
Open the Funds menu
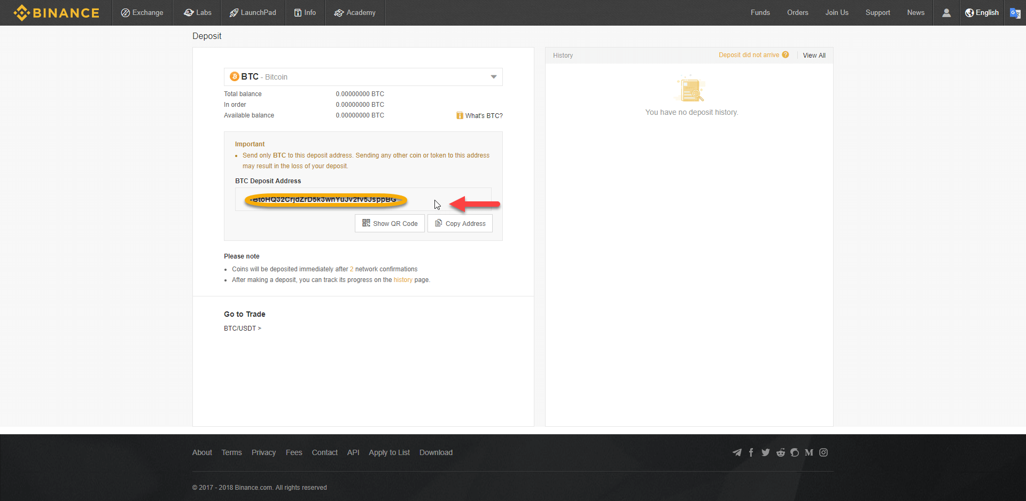[x=760, y=13]
